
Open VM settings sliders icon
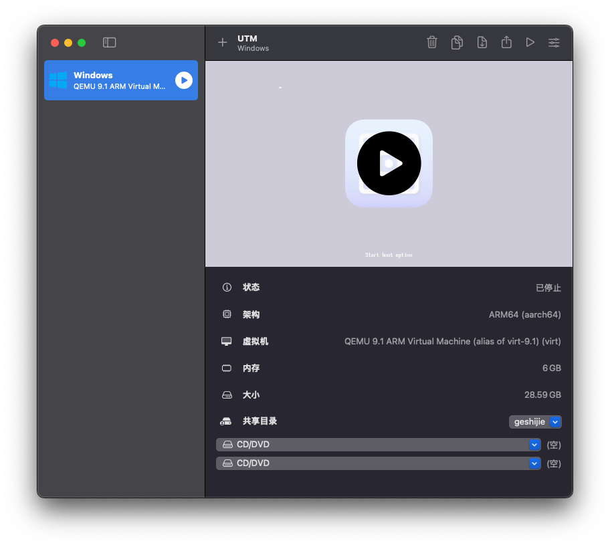tap(554, 43)
